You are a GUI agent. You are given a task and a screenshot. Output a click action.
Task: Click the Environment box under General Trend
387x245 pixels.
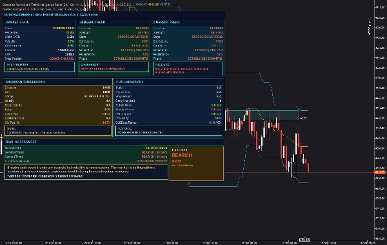(x=114, y=67)
